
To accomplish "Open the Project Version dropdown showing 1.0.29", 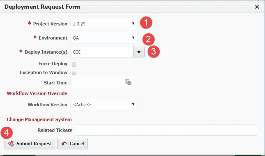I will tap(104, 24).
